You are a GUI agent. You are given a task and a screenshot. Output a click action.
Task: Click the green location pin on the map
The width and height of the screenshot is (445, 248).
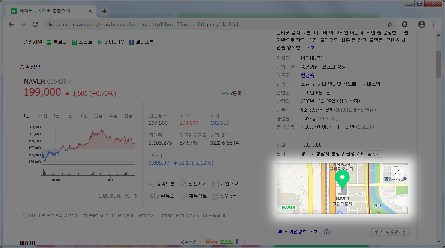(342, 179)
